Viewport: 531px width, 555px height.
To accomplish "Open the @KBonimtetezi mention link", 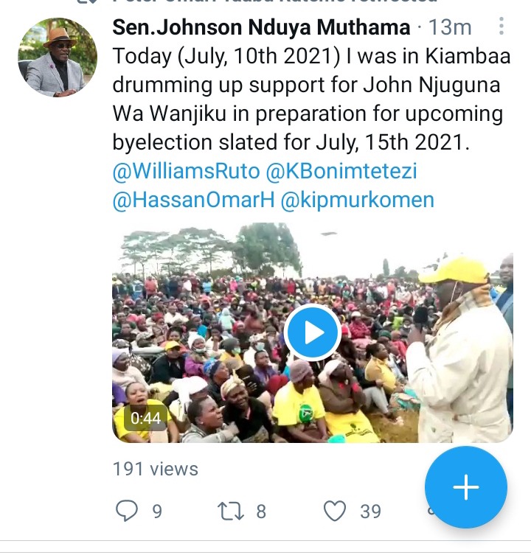I will (x=341, y=171).
